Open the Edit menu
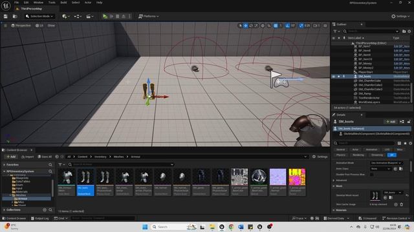Viewport: 414px width, 232px height. 26,3
